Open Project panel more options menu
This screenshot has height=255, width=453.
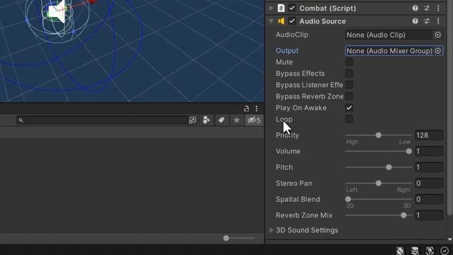[x=256, y=108]
